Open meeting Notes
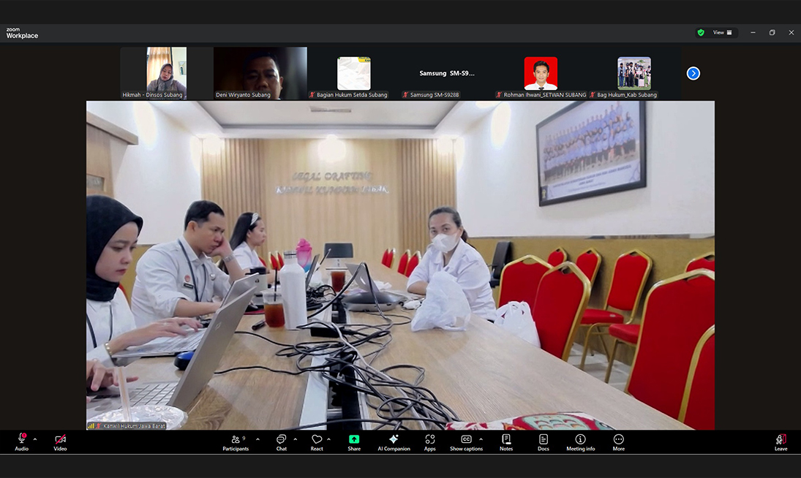The image size is (801, 478). pos(506,441)
